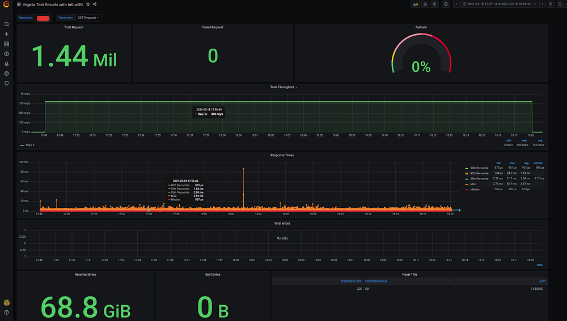Open dashboard settings from the top bar
This screenshot has height=321, width=567.
[435, 4]
